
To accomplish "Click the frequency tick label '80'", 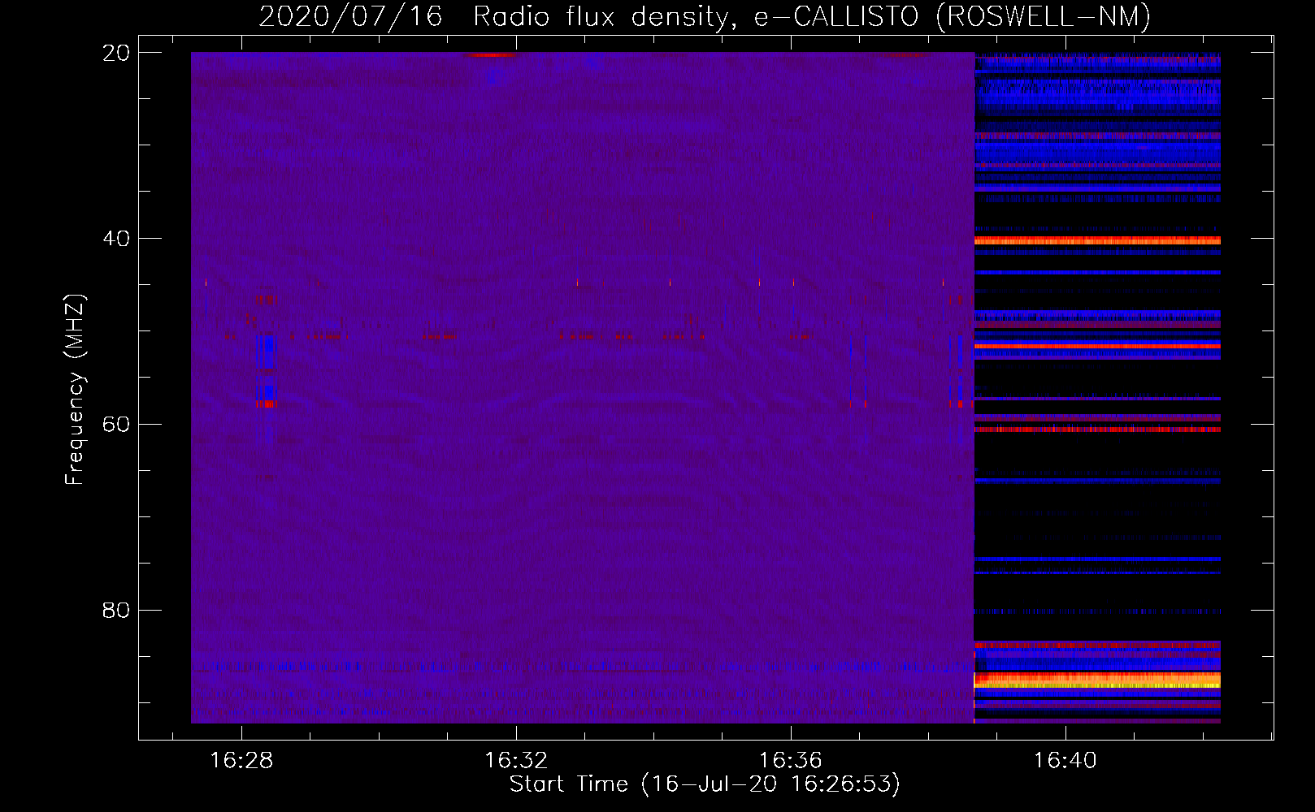I will [116, 610].
